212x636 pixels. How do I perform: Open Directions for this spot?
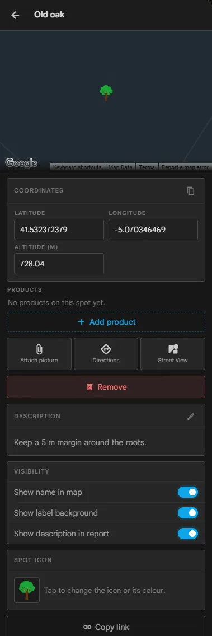click(106, 354)
